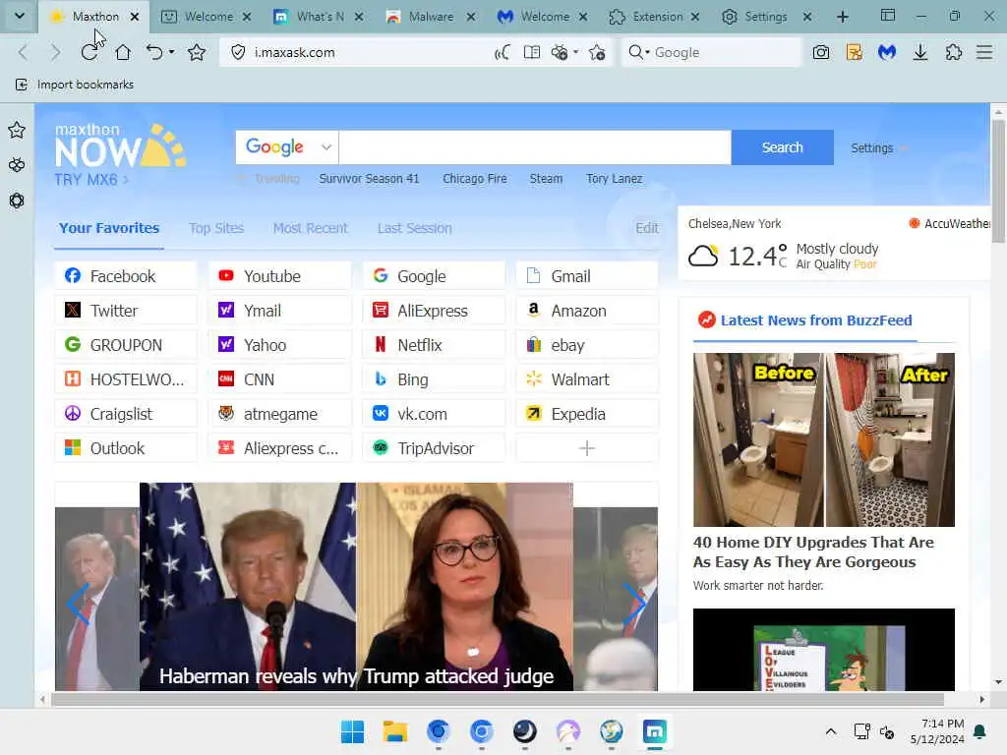This screenshot has width=1007, height=755.
Task: Click the horizontal page scrollbar
Action: pyautogui.click(x=498, y=699)
